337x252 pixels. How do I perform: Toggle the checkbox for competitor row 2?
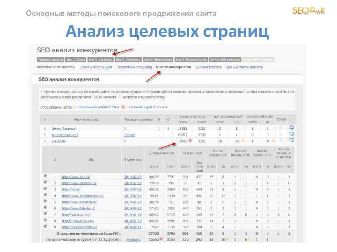tap(45, 182)
